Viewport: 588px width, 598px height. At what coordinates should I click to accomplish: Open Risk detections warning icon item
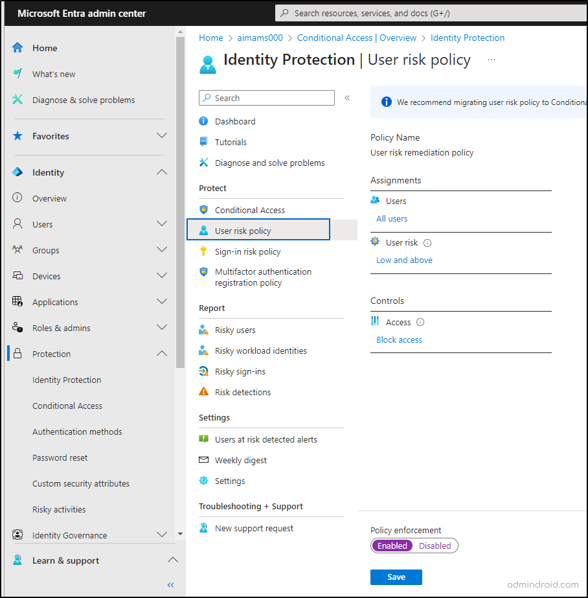pyautogui.click(x=204, y=392)
